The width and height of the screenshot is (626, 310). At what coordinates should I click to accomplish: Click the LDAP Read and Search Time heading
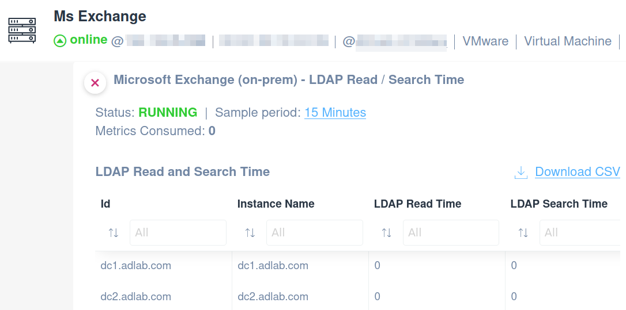coord(183,172)
